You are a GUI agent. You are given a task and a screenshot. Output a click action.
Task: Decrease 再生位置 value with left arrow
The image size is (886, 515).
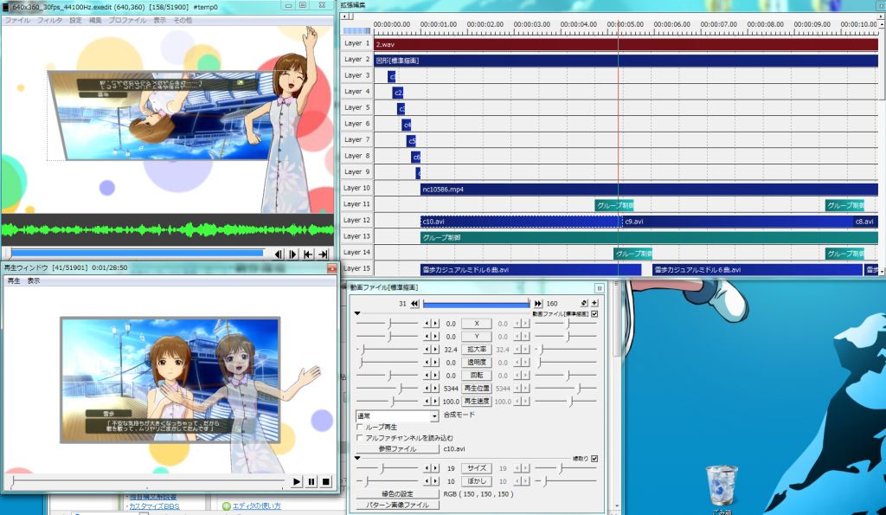[427, 389]
